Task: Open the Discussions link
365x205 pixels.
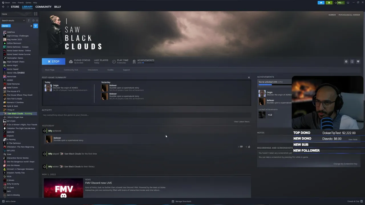Action: click(93, 70)
